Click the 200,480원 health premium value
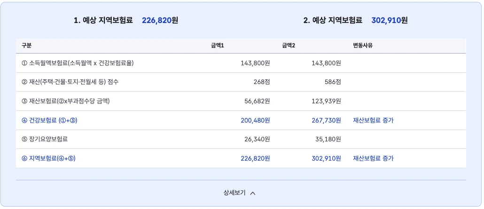Image resolution: width=484 pixels, height=209 pixels. tap(255, 120)
